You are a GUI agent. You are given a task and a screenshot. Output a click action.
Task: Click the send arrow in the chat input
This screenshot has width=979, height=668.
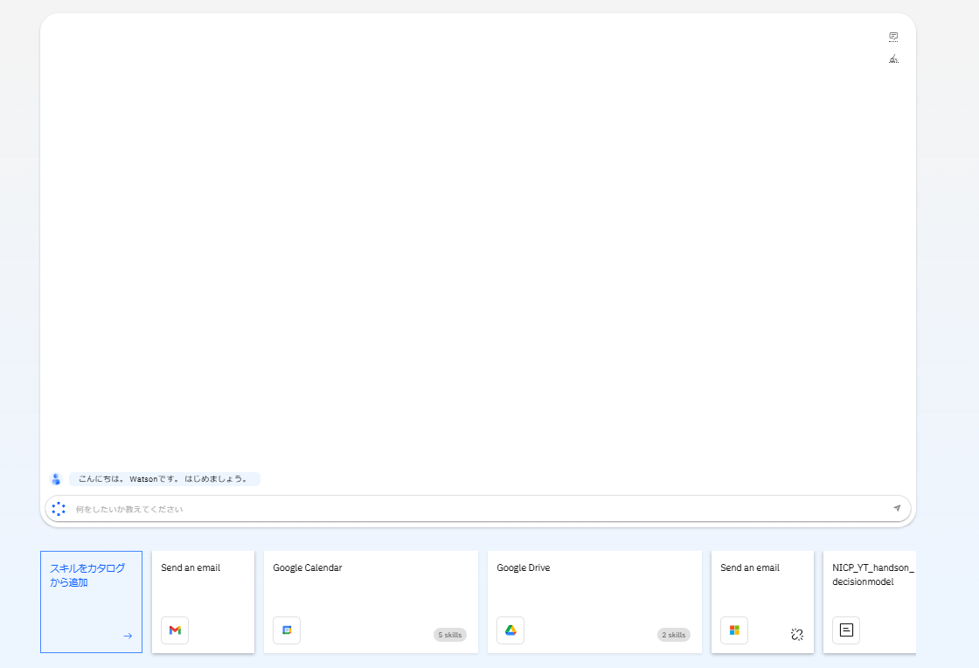[897, 508]
